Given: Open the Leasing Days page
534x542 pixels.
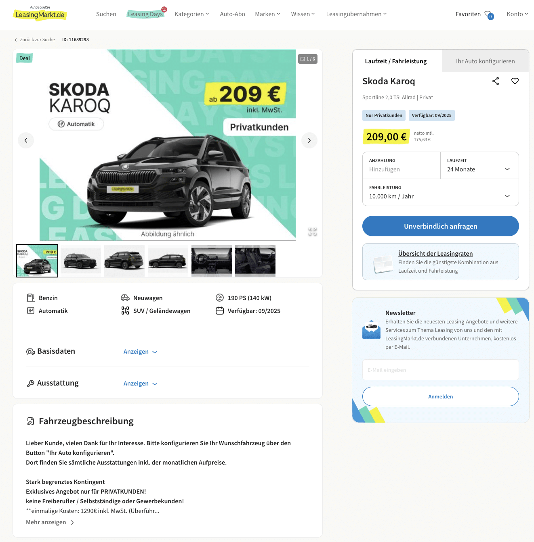Looking at the screenshot, I should pos(145,14).
